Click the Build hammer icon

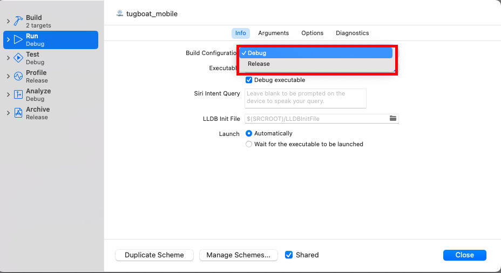[18, 21]
